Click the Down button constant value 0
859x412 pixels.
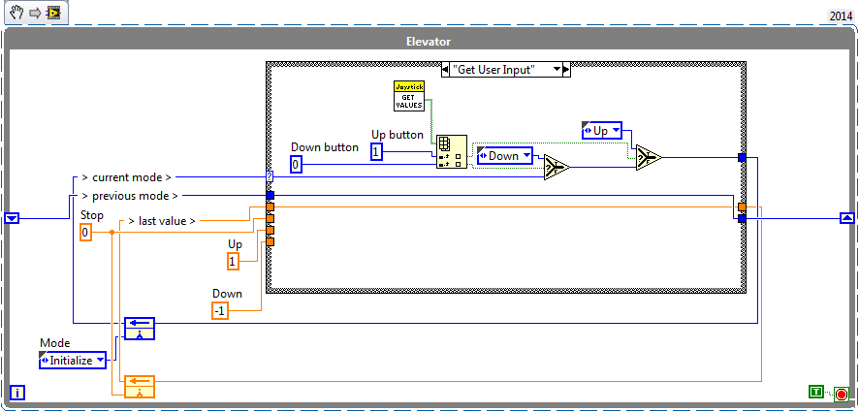tap(296, 165)
